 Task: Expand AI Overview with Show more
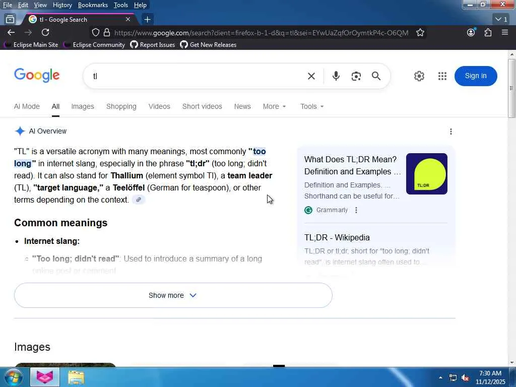tap(173, 295)
